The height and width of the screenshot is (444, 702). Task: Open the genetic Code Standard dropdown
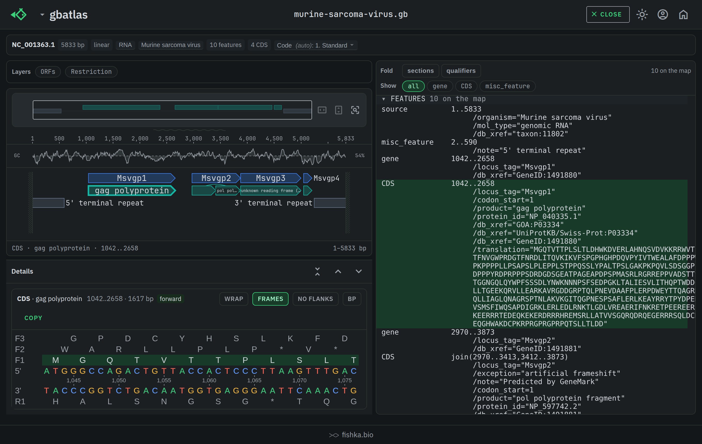pos(315,45)
